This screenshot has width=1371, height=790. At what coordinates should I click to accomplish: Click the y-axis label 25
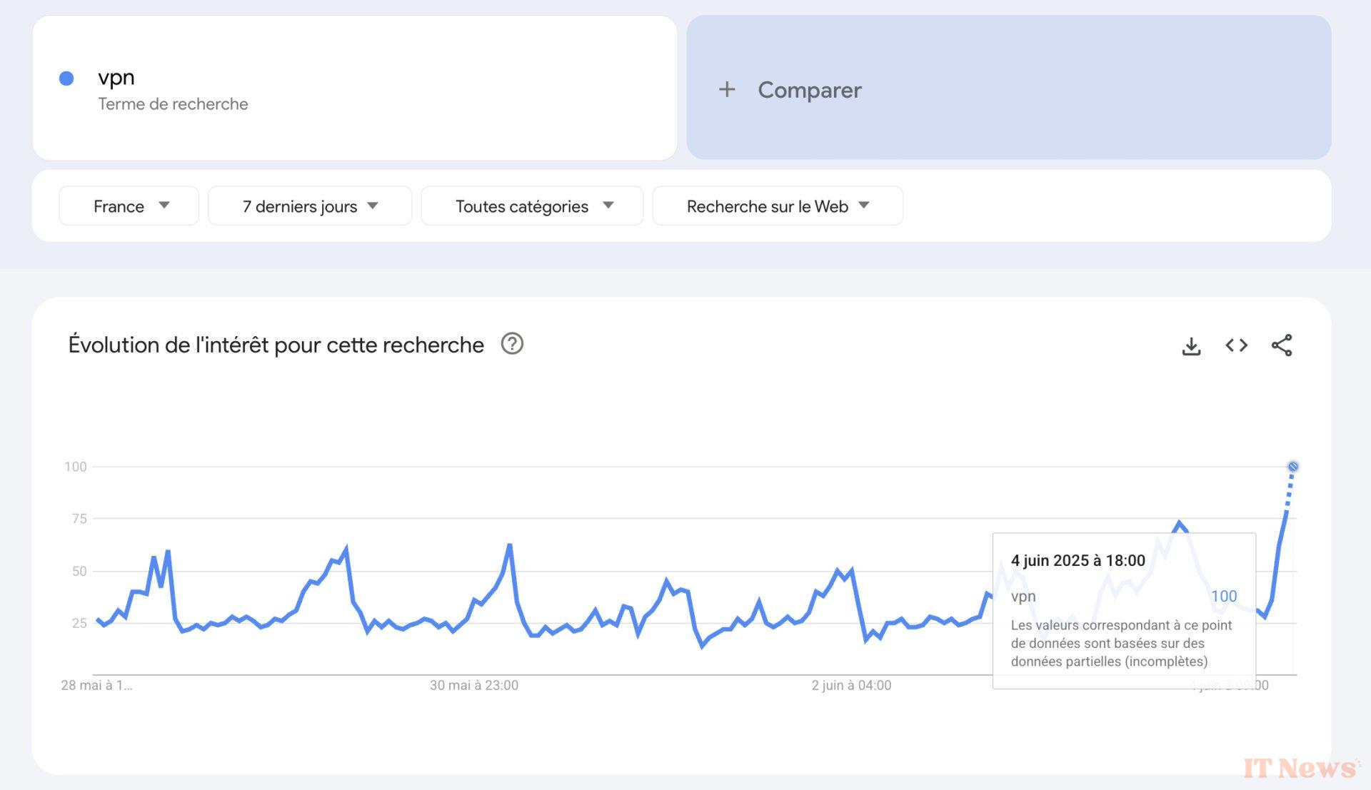79,623
